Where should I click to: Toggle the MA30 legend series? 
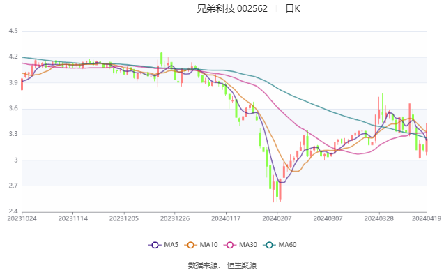240,245
